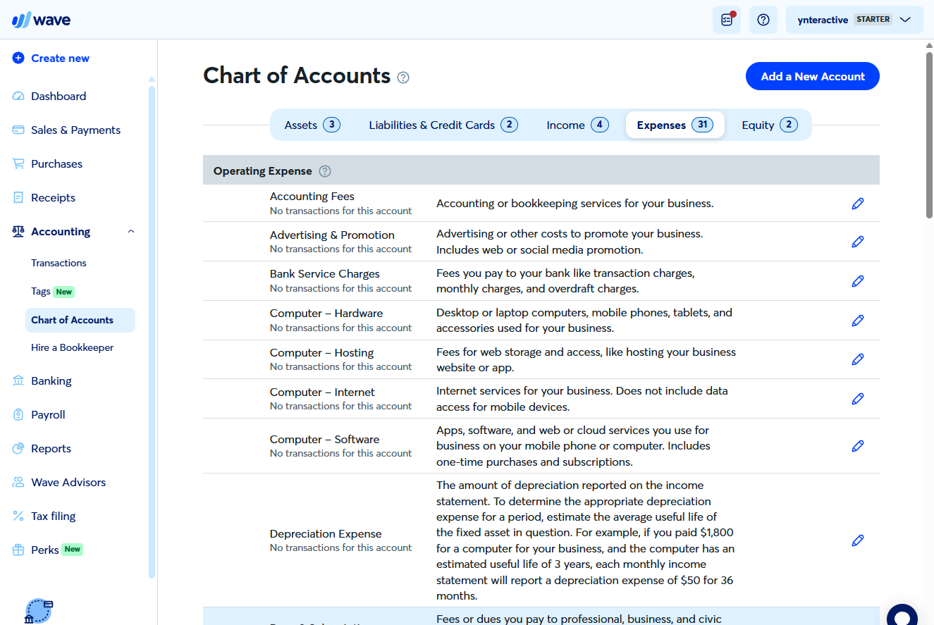The image size is (934, 625).
Task: Click the Banking building icon
Action: point(18,381)
